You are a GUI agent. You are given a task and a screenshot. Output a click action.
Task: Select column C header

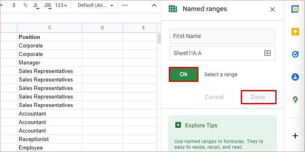50,28
